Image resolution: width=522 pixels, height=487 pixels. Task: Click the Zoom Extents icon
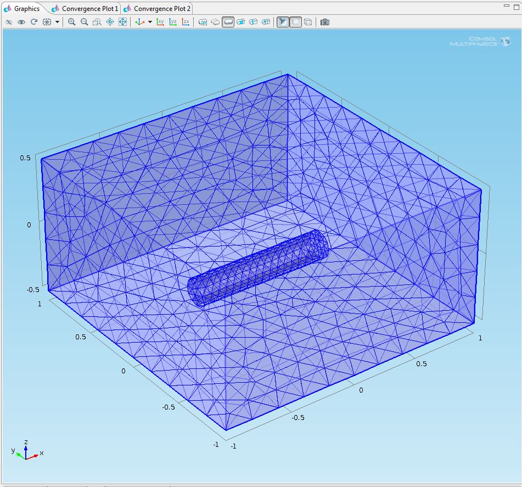[x=122, y=22]
